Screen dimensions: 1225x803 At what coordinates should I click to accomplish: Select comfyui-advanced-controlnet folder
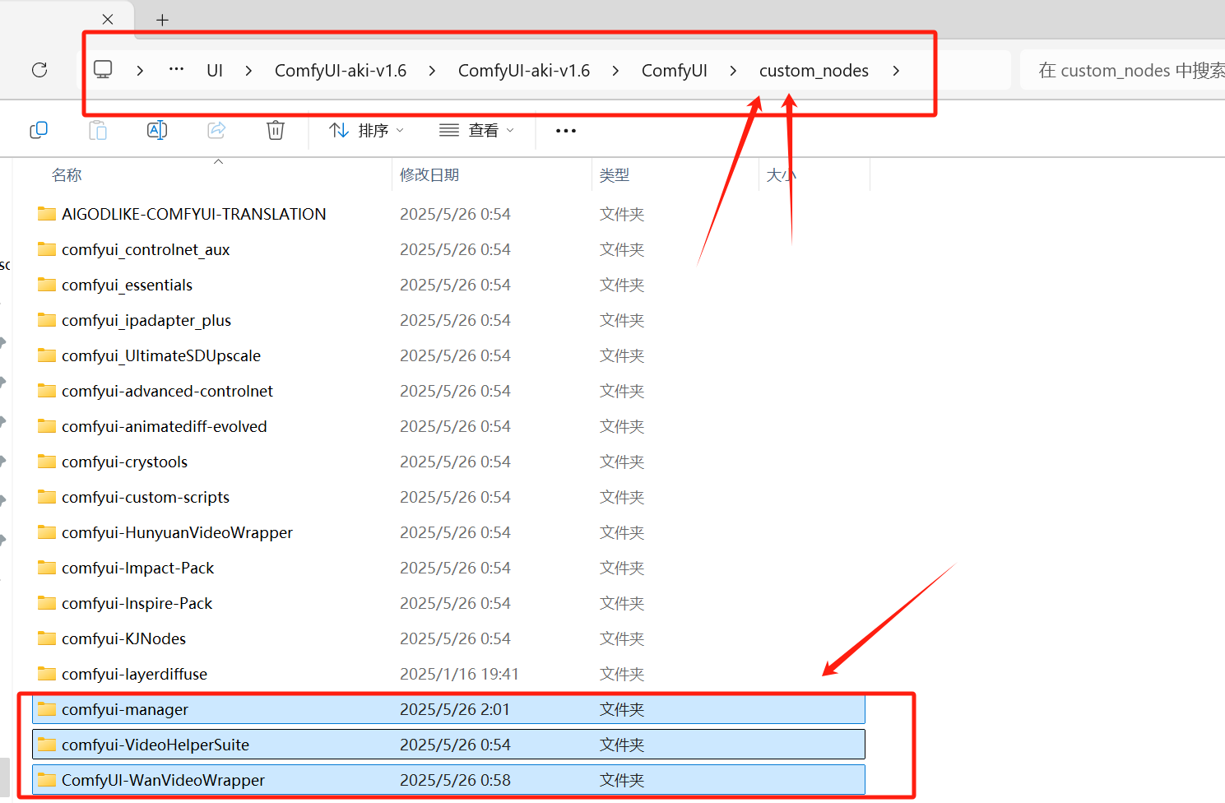pos(167,391)
